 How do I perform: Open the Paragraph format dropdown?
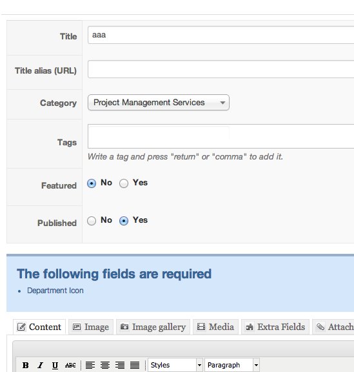(232, 365)
